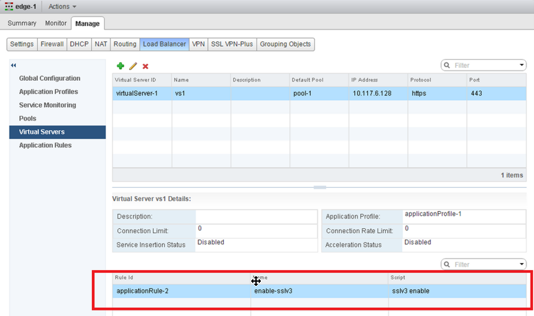Open Global Configuration in the sidebar
Viewport: 534px width, 316px height.
[x=49, y=78]
